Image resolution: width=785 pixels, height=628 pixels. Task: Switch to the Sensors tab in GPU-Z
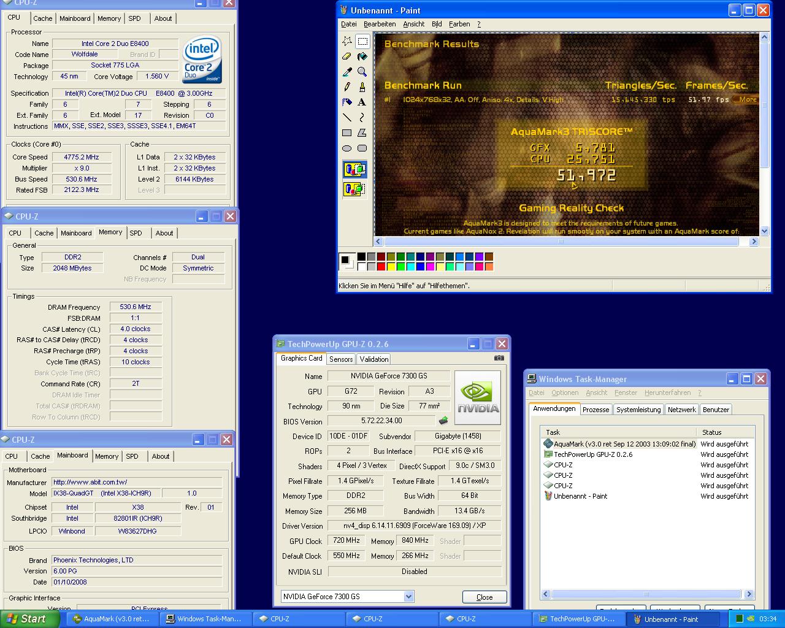click(341, 359)
